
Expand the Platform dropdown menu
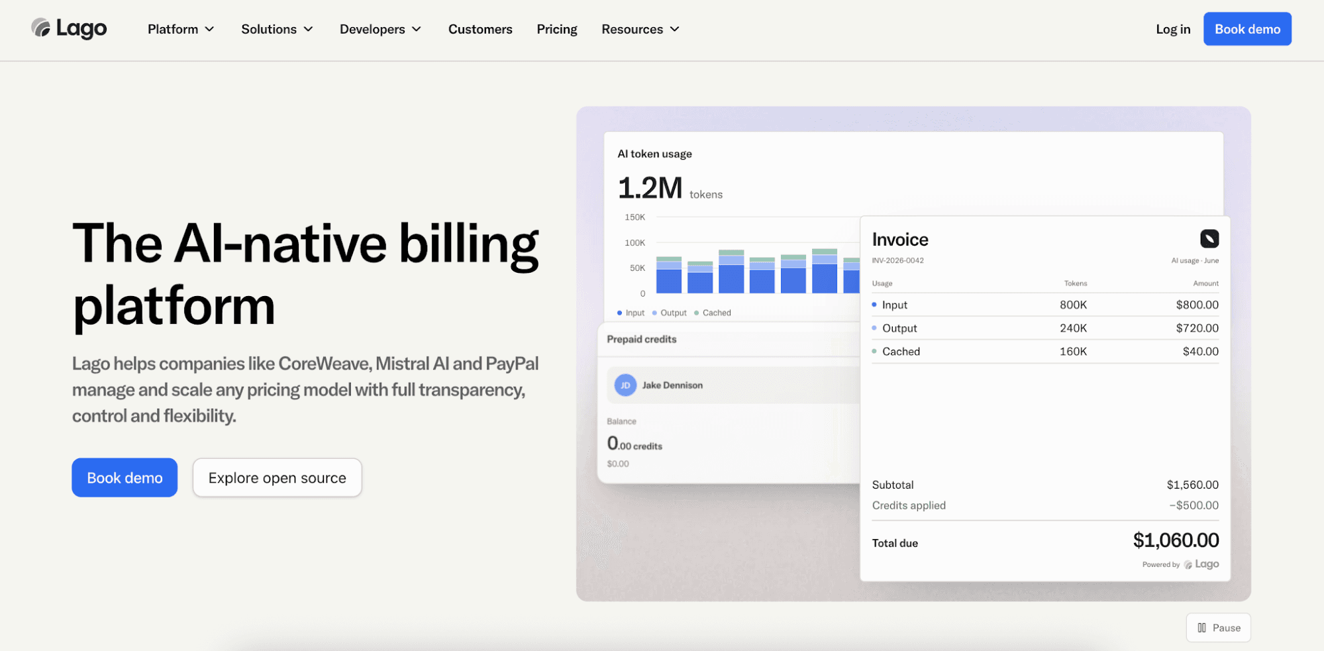tap(181, 29)
